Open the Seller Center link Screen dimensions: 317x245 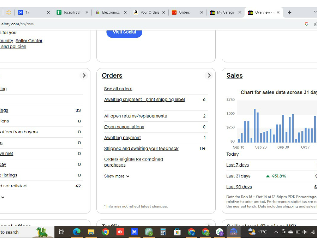tap(29, 40)
